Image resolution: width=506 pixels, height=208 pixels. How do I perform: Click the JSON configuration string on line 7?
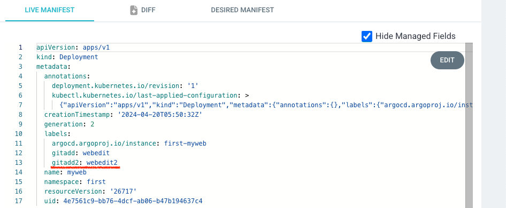click(x=266, y=105)
